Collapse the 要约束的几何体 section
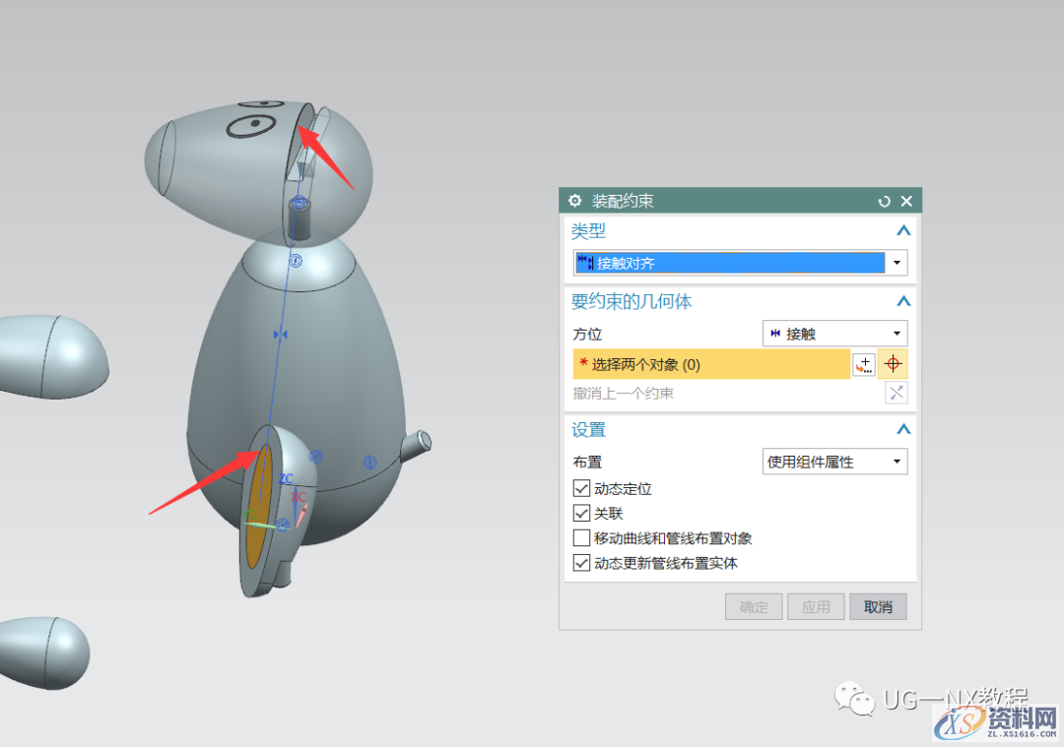 (x=903, y=301)
